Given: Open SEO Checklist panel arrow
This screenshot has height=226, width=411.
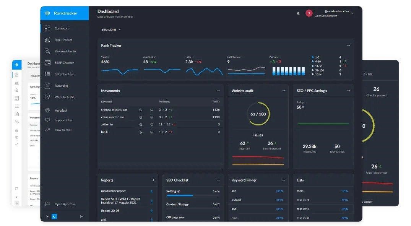Looking at the screenshot, I should pyautogui.click(x=218, y=180).
